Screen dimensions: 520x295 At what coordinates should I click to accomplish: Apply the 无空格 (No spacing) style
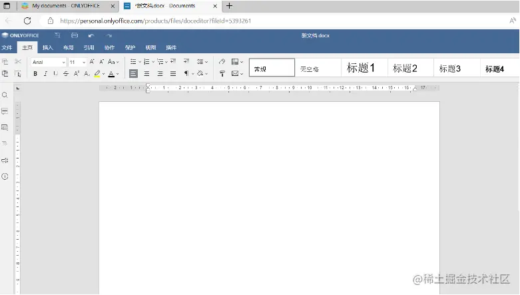[318, 68]
